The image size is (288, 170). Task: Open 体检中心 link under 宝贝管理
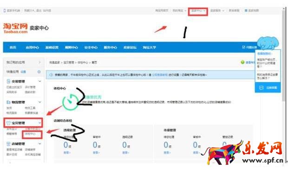(30, 134)
